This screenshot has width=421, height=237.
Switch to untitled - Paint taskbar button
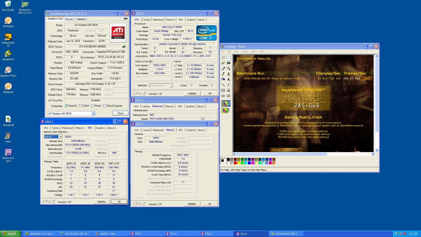pyautogui.click(x=111, y=234)
